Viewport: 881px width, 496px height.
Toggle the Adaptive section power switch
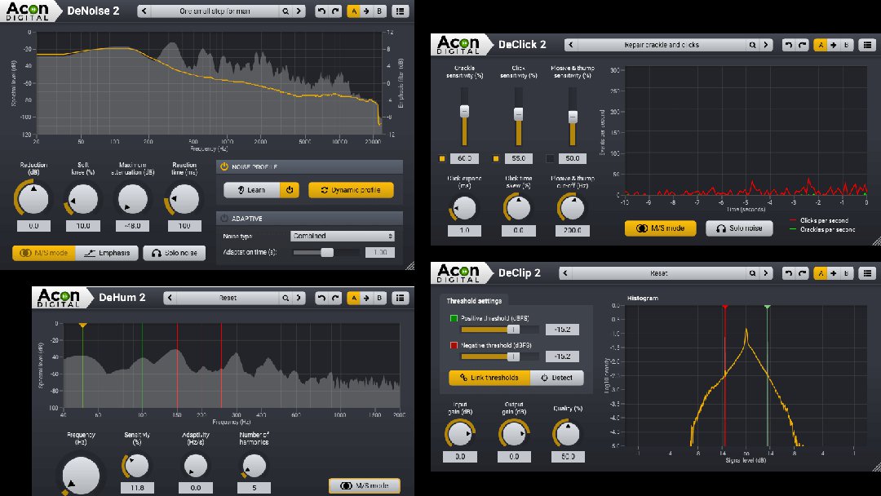(224, 219)
